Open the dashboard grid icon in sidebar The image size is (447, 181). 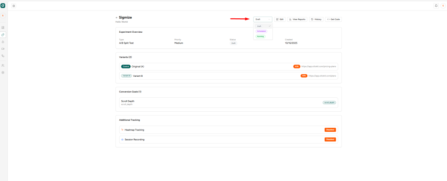[x=3, y=27]
